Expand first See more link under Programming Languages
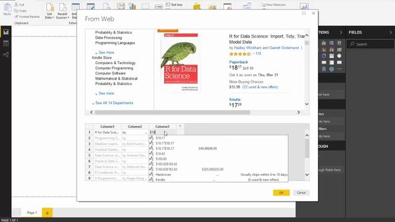Screen dimensions: 395x222 pyautogui.click(x=106, y=52)
